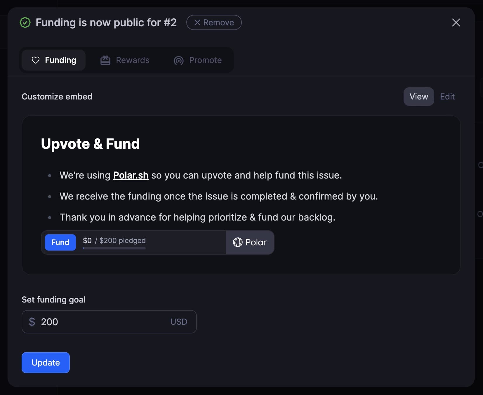Open the Rewards tab
The width and height of the screenshot is (483, 395).
point(125,60)
